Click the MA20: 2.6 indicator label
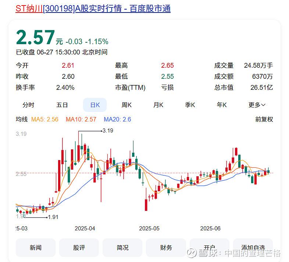This screenshot has width=289, height=262. [117, 119]
